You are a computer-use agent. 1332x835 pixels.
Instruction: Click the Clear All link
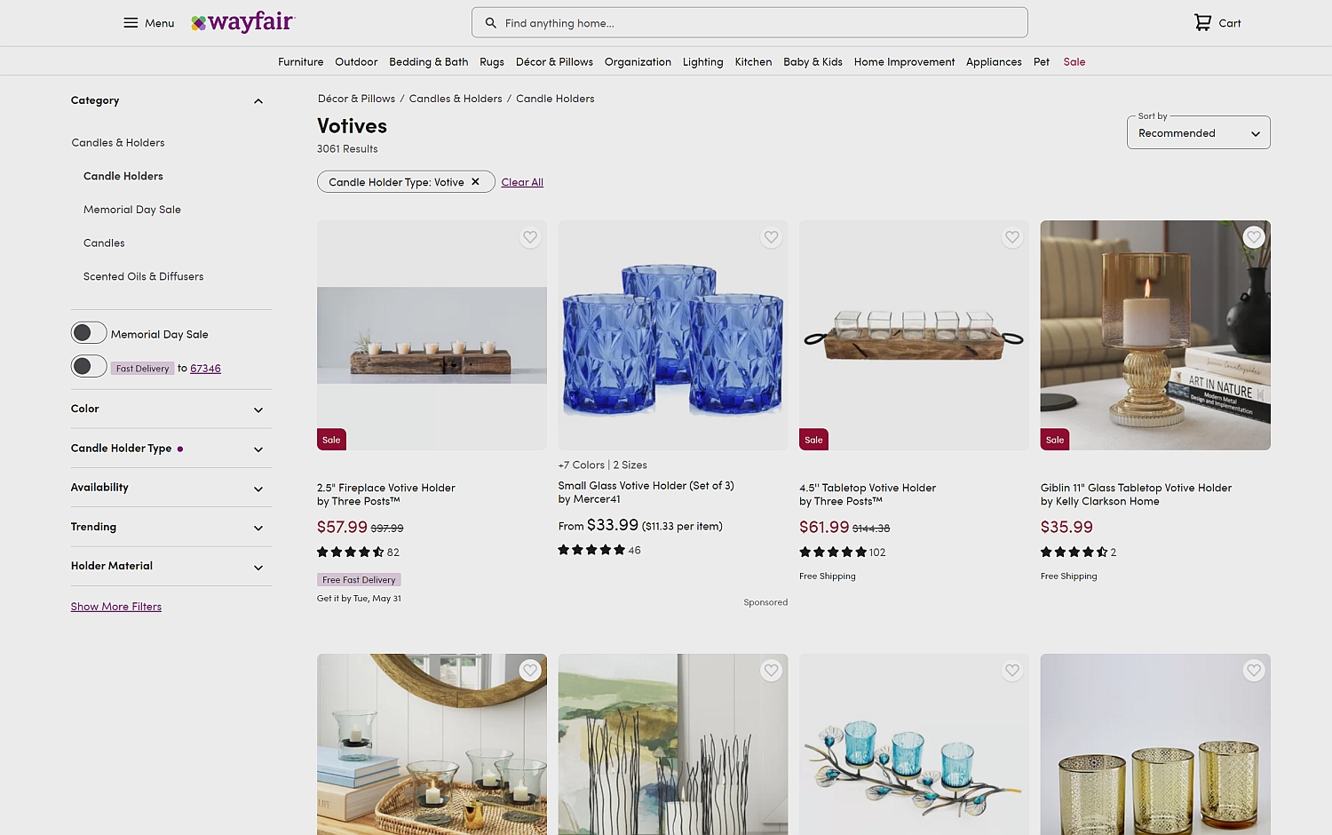click(x=522, y=182)
